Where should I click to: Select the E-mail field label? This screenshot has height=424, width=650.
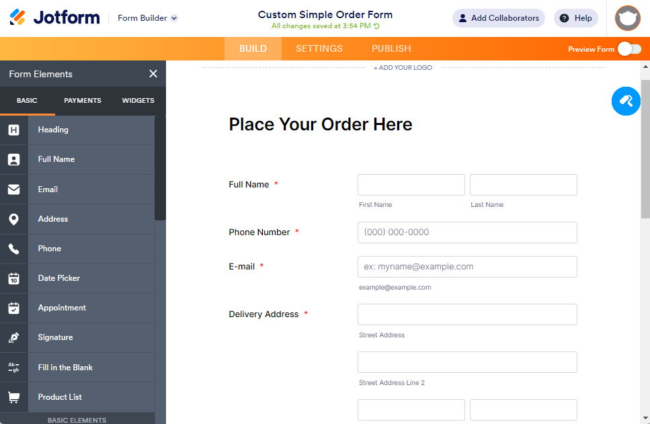(x=242, y=267)
